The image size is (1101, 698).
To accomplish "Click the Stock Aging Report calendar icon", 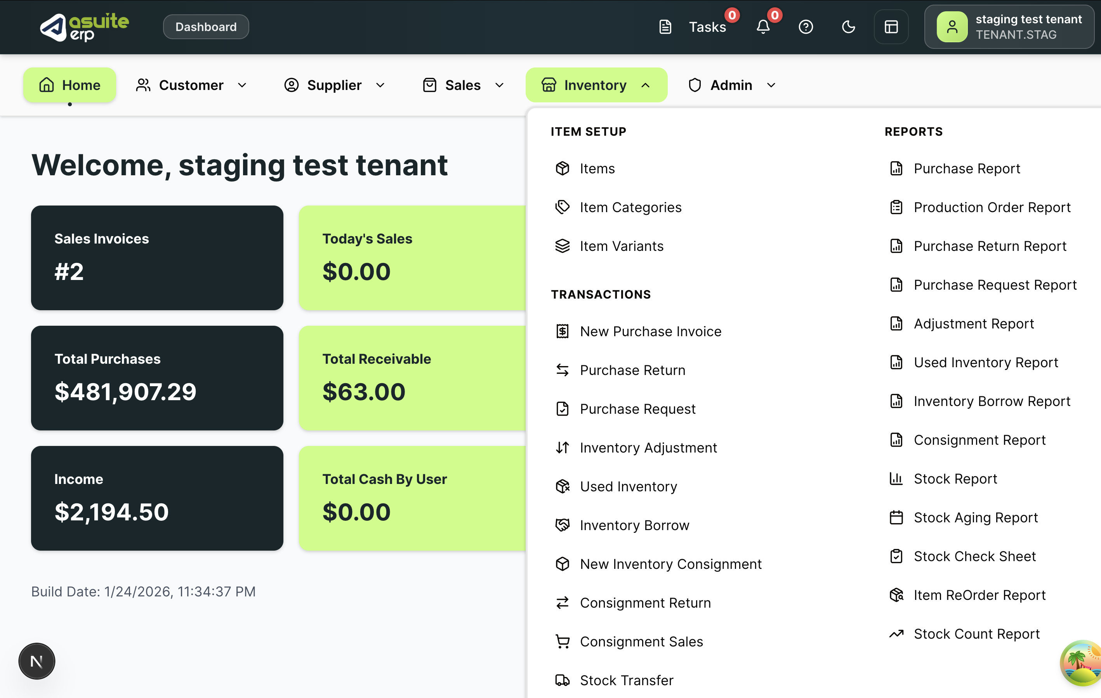I will point(896,518).
